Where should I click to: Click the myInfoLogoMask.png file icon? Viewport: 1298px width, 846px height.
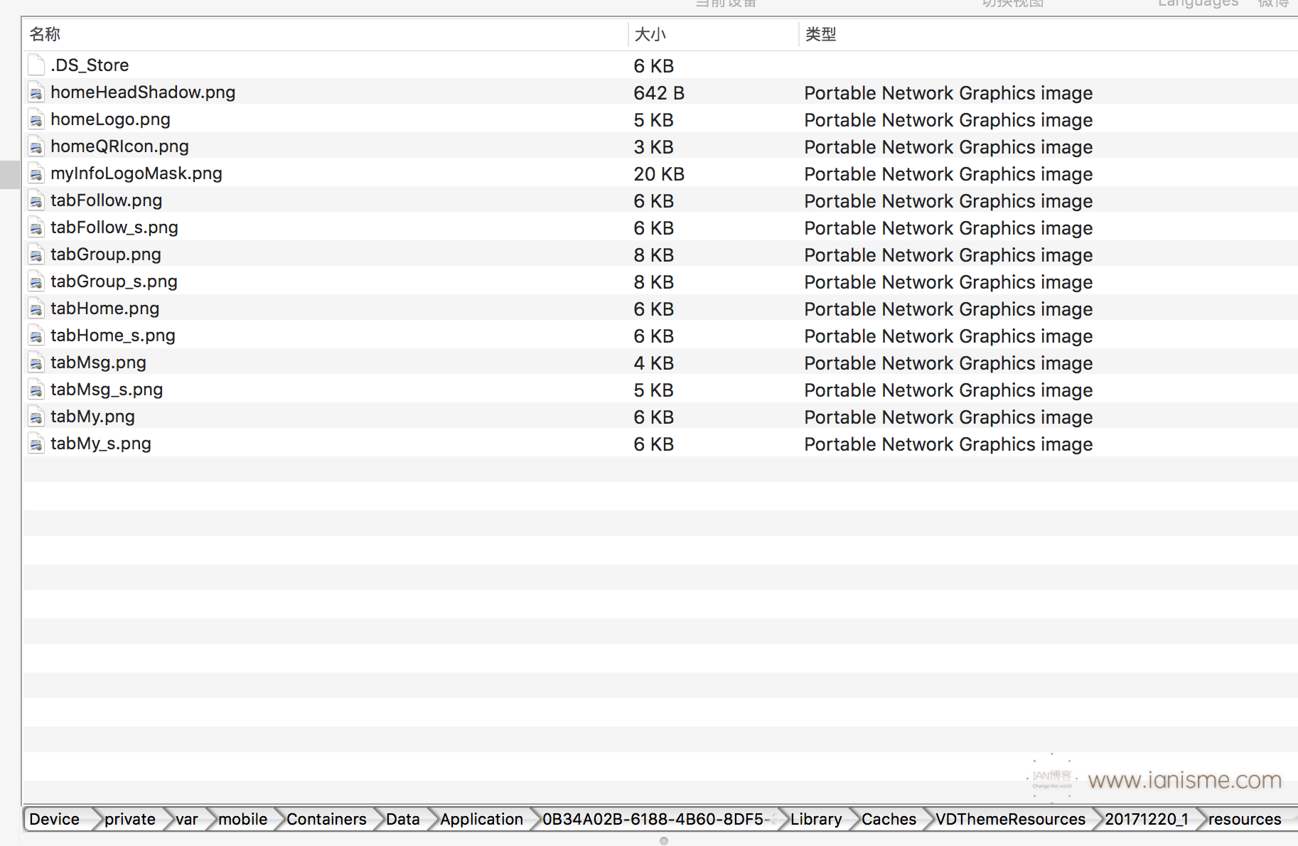[x=36, y=173]
